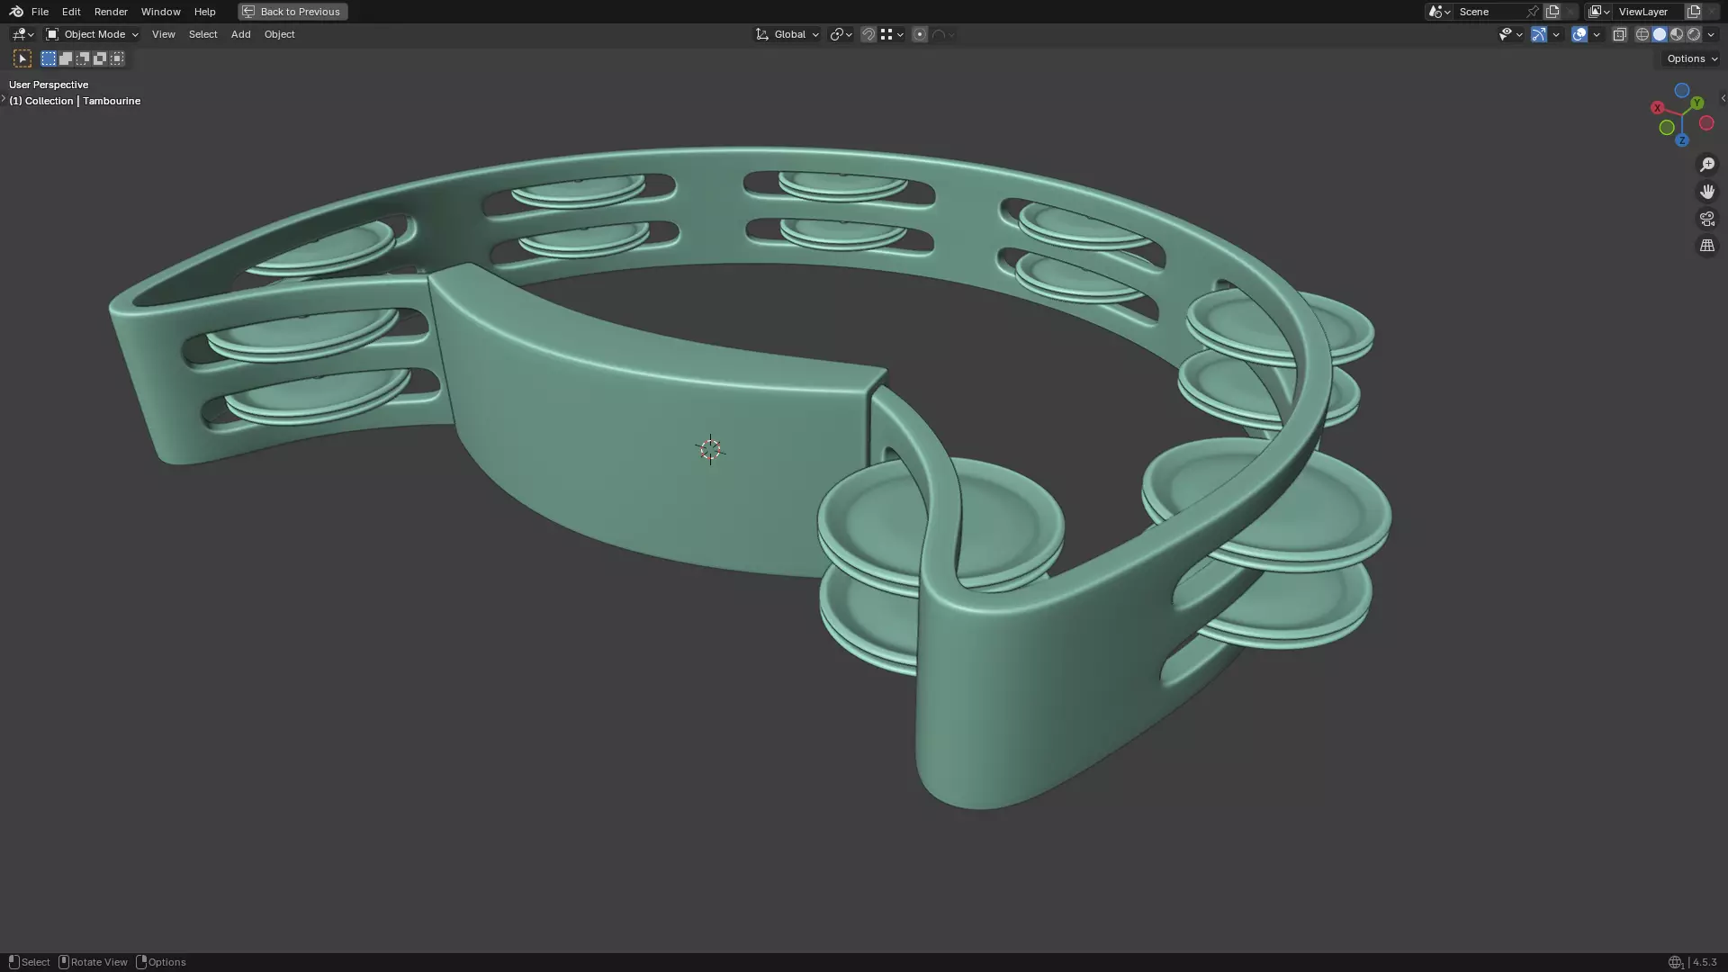Toggle proportional editing button
Viewport: 1728px width, 972px height.
point(919,34)
